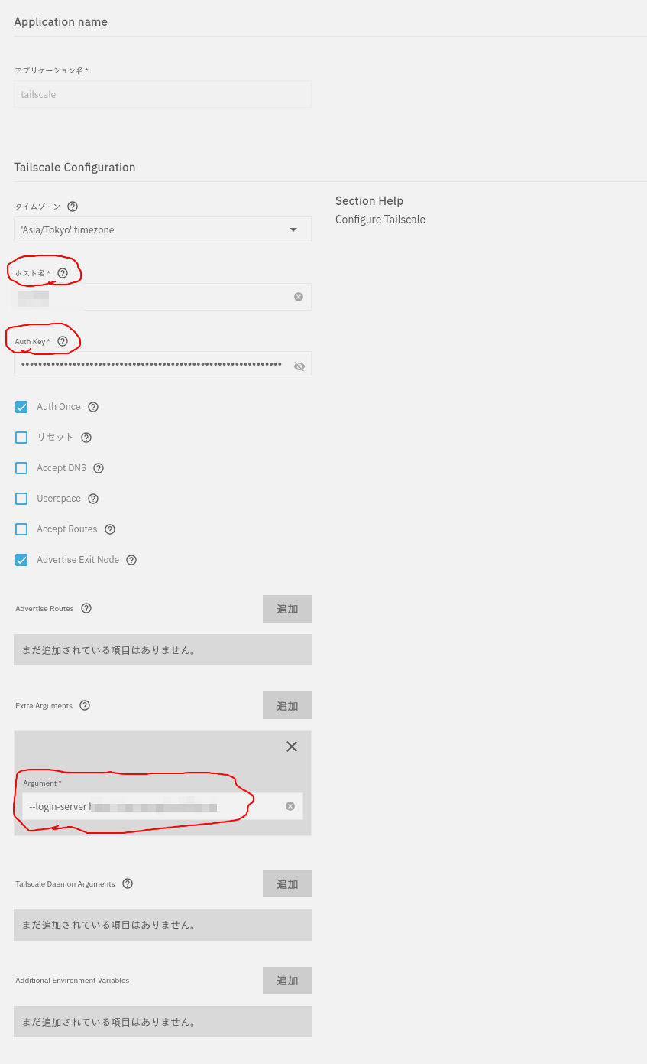The height and width of the screenshot is (1064, 647).
Task: Open help tooltip for Tailscale Daemon Arguments
Action: point(128,883)
